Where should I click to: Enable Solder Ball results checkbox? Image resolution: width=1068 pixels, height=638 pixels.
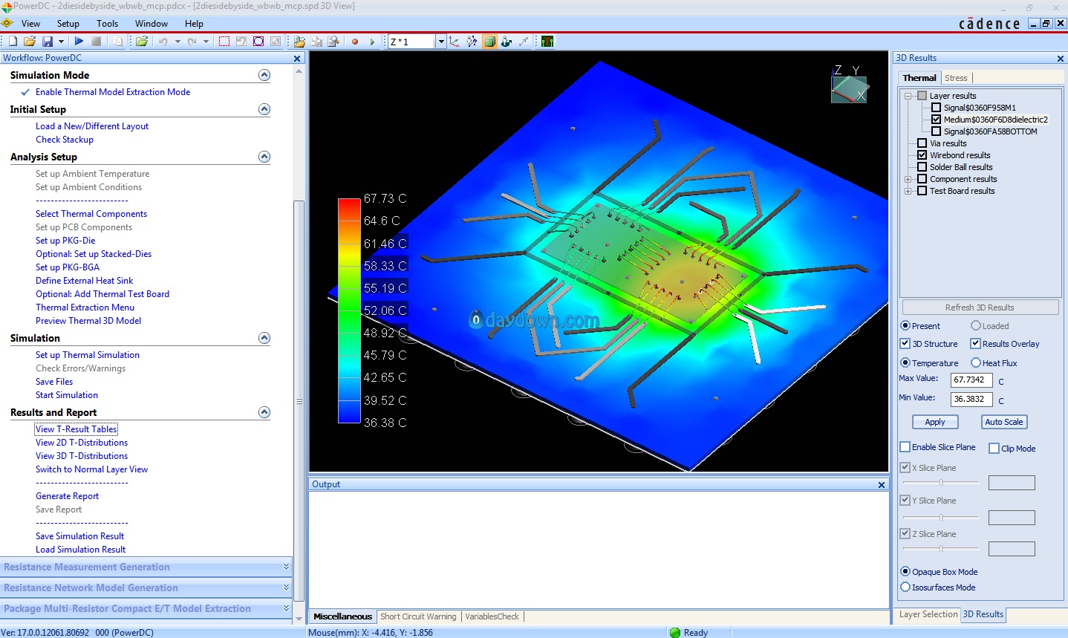pyautogui.click(x=922, y=167)
